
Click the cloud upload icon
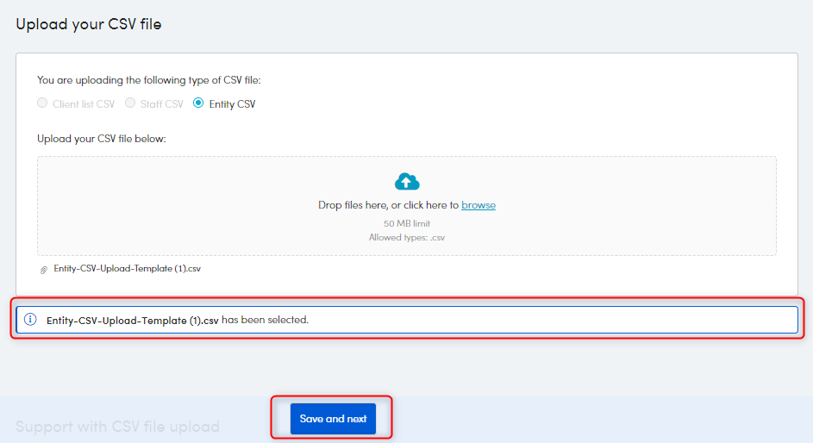407,181
